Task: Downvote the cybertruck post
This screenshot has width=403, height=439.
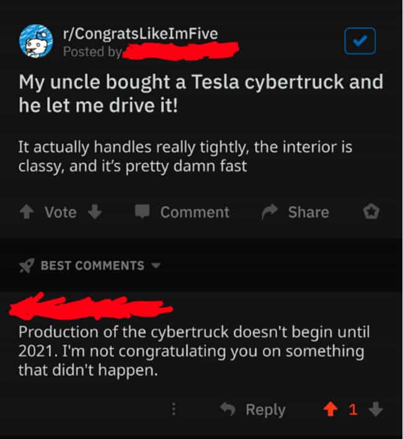Action: pos(95,212)
